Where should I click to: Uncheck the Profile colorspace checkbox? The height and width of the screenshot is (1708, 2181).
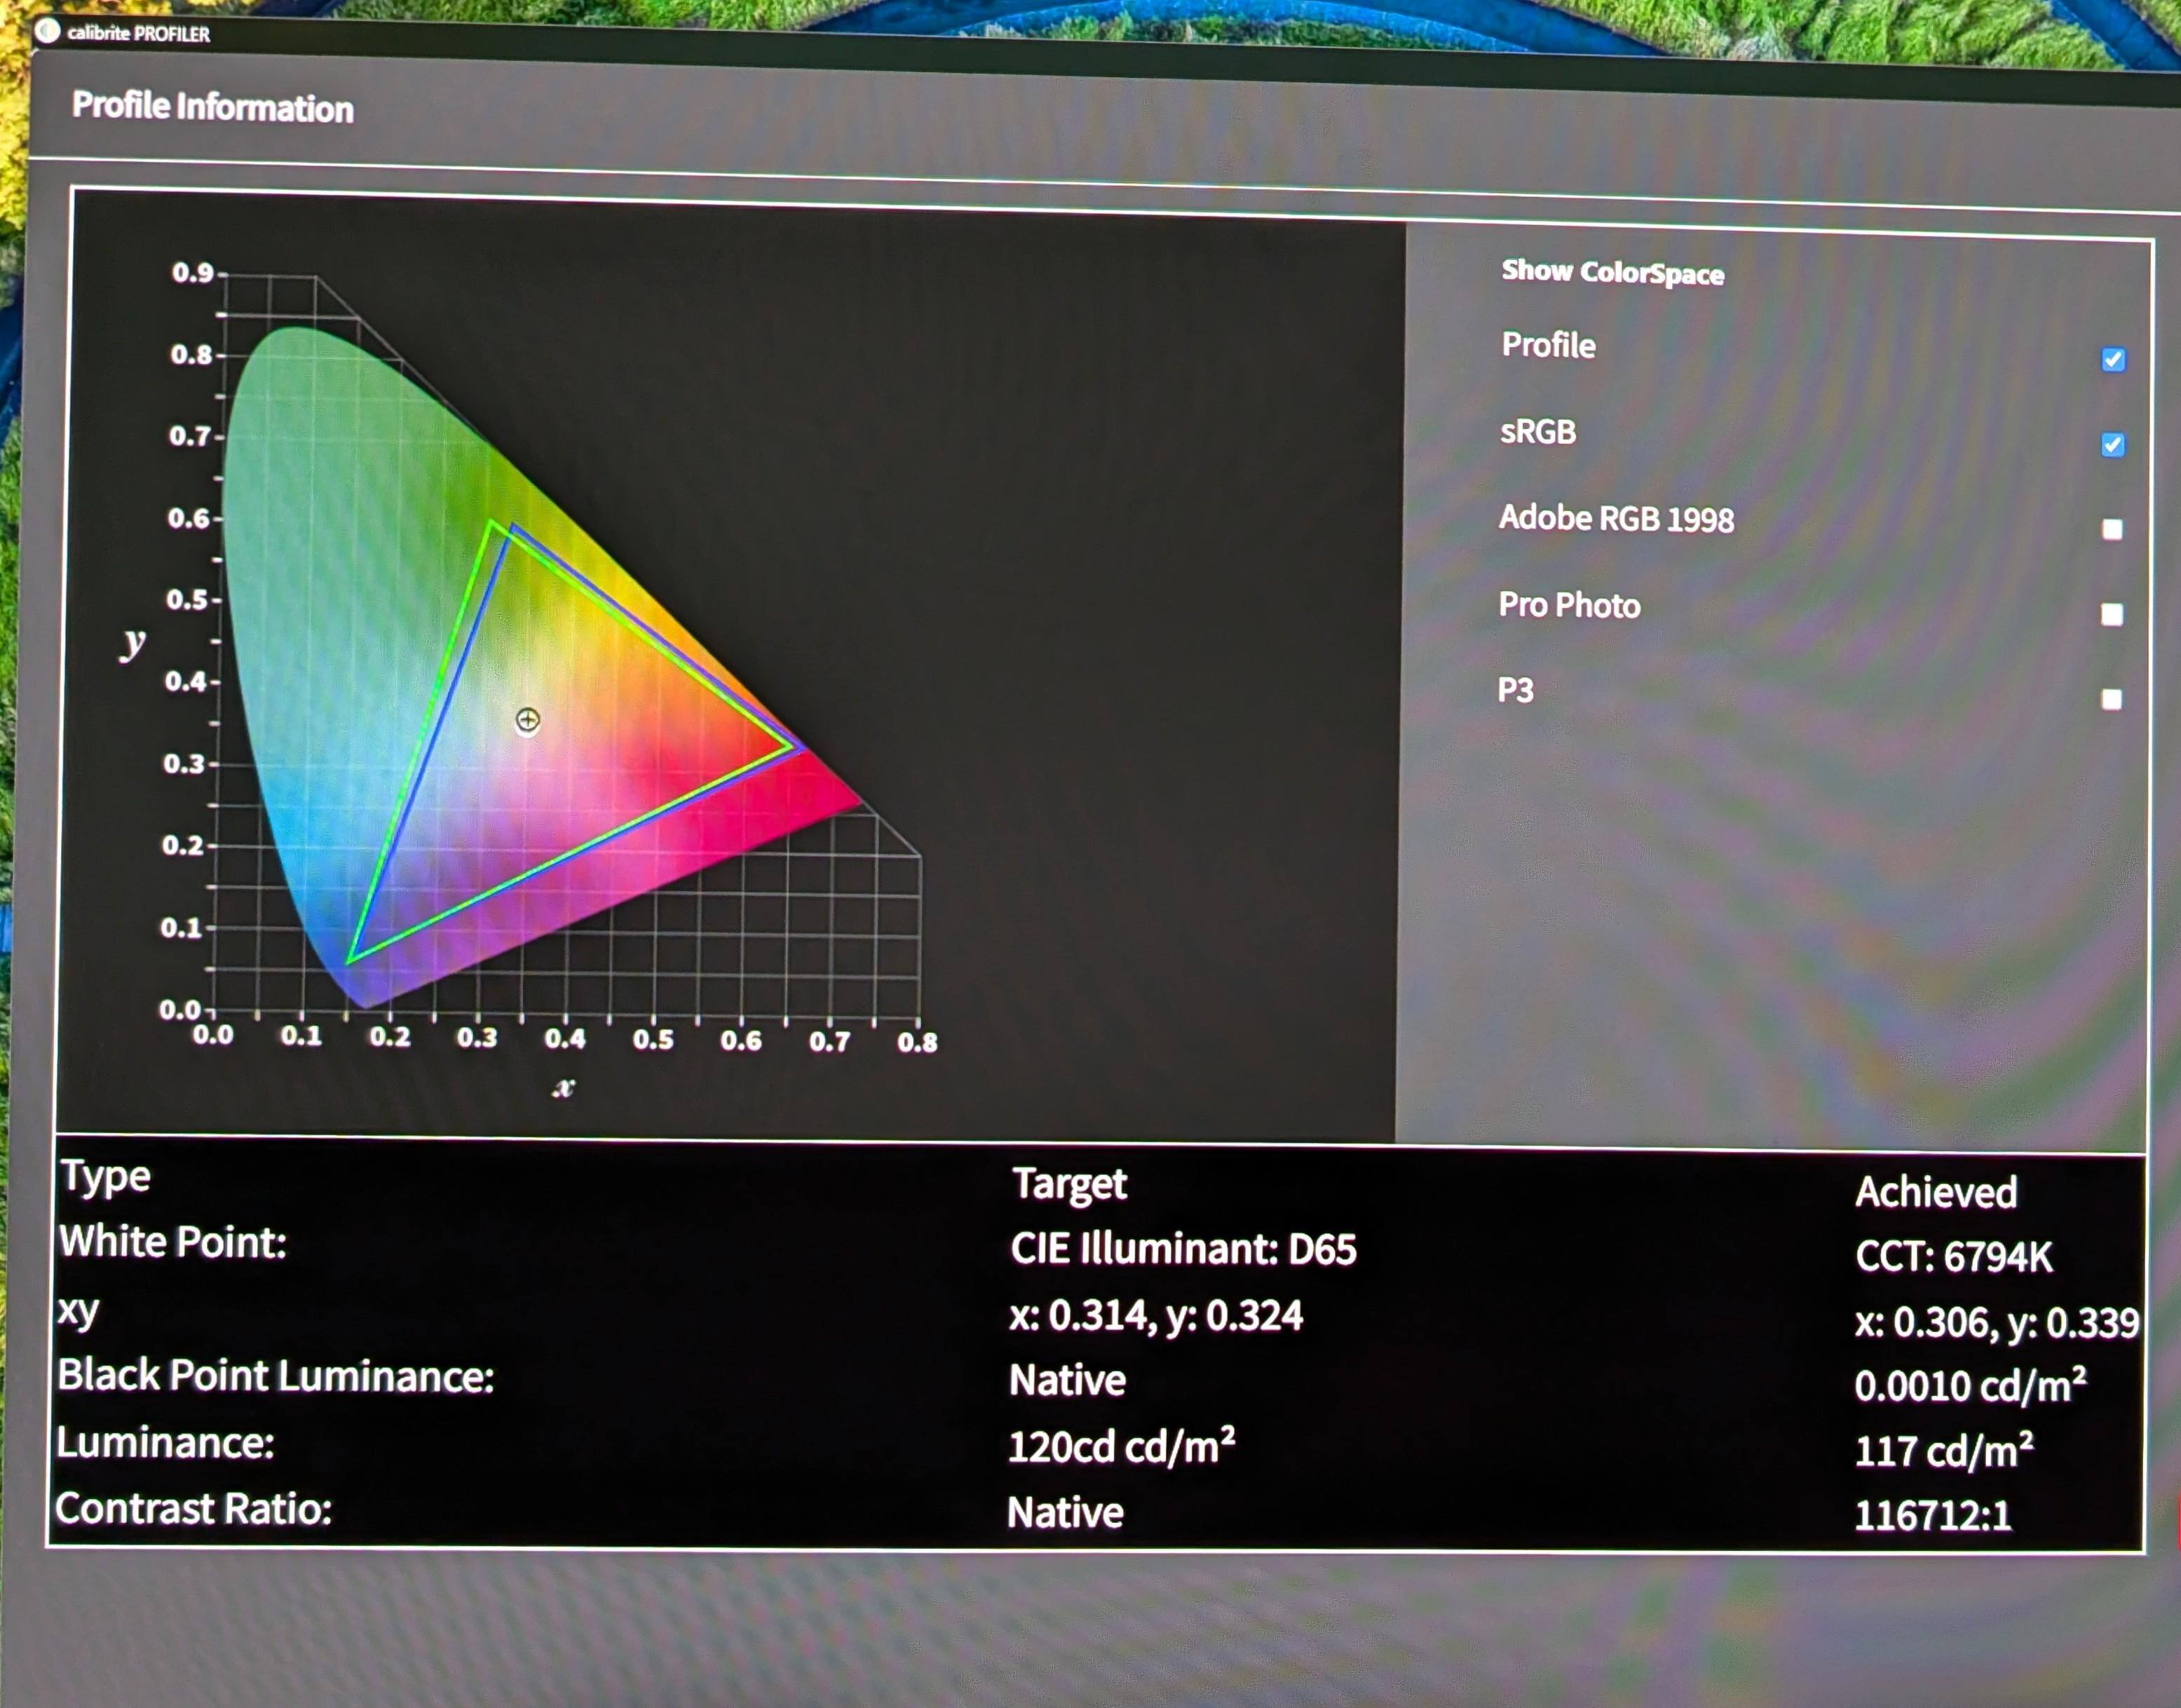pyautogui.click(x=2113, y=360)
